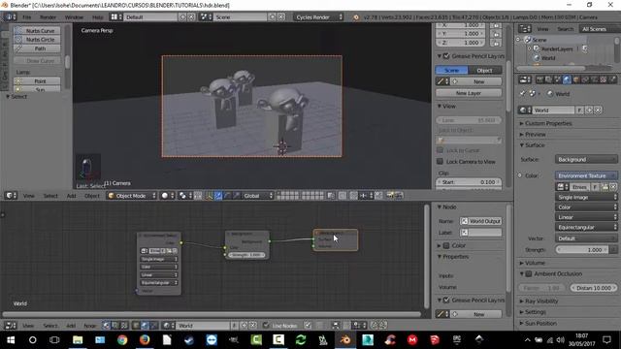This screenshot has height=349, width=621.
Task: Open the Render menu
Action: (x=48, y=17)
